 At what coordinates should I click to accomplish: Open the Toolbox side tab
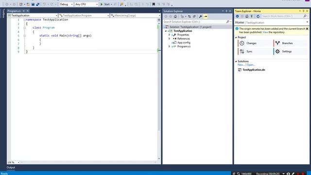[x=3, y=13]
